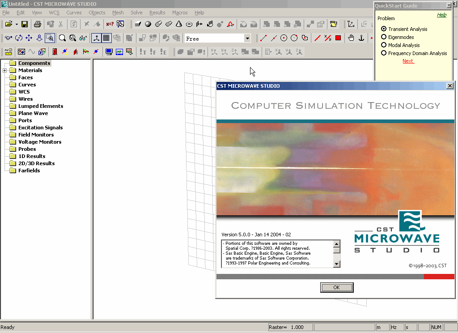Screen dimensions: 458x333
Task: Click the glasses view icon
Action: pyautogui.click(x=83, y=38)
